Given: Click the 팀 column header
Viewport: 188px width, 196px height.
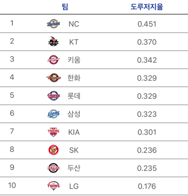Looking at the screenshot, I should click(x=65, y=7).
